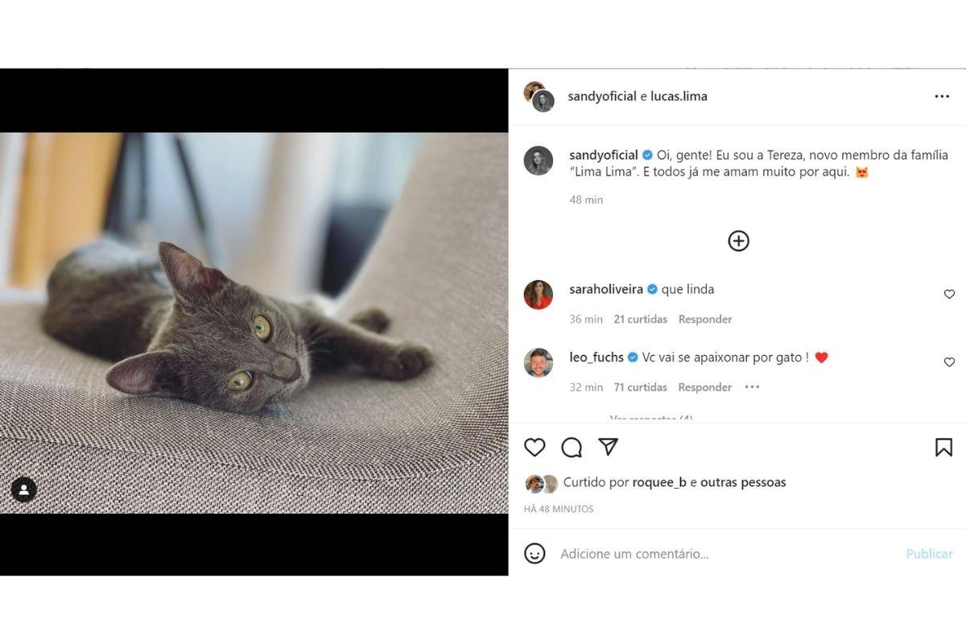This screenshot has width=966, height=644.
Task: Like saraholiveira's comment
Action: tap(949, 295)
